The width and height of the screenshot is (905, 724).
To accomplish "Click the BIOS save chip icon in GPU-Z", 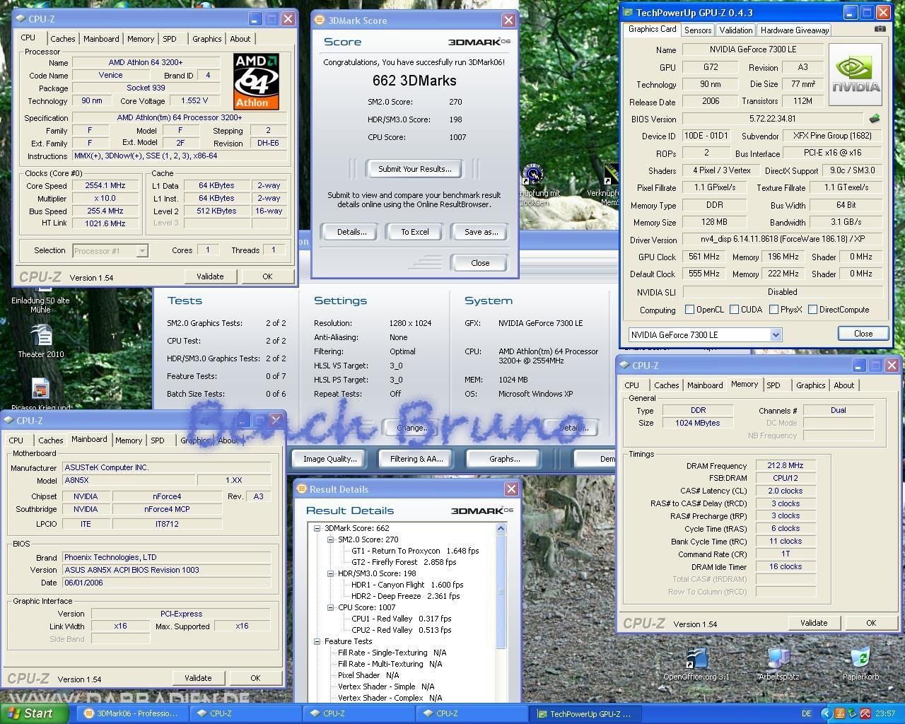I will click(x=875, y=119).
